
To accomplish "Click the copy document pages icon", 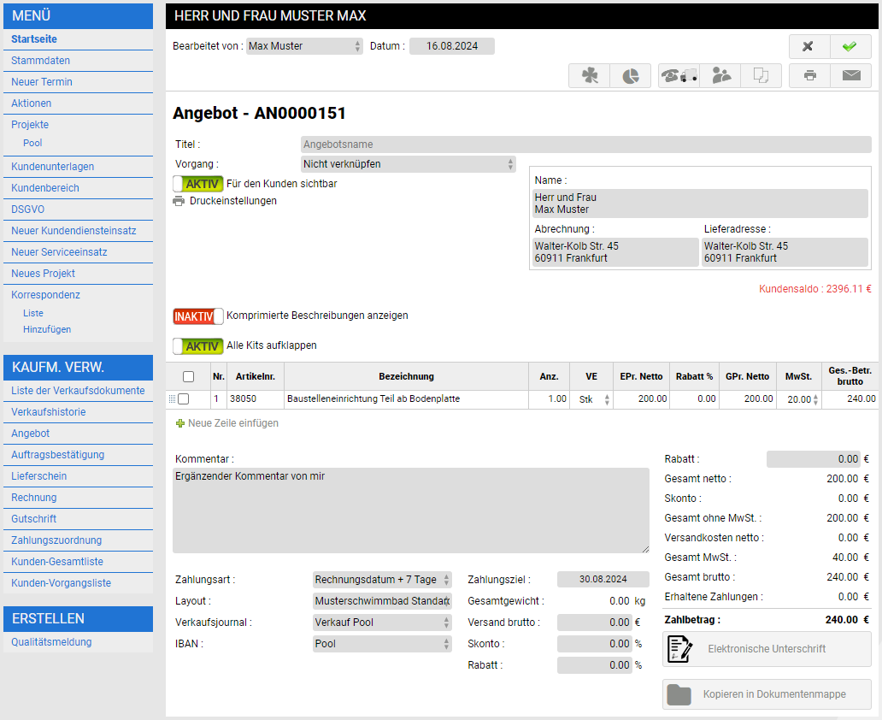I will click(x=761, y=75).
